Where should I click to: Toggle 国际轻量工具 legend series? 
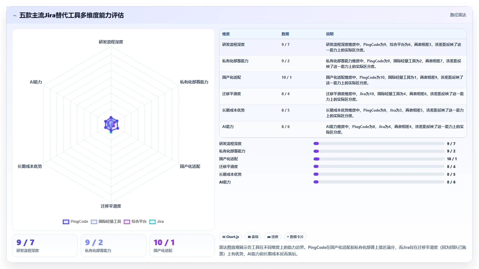(x=106, y=222)
